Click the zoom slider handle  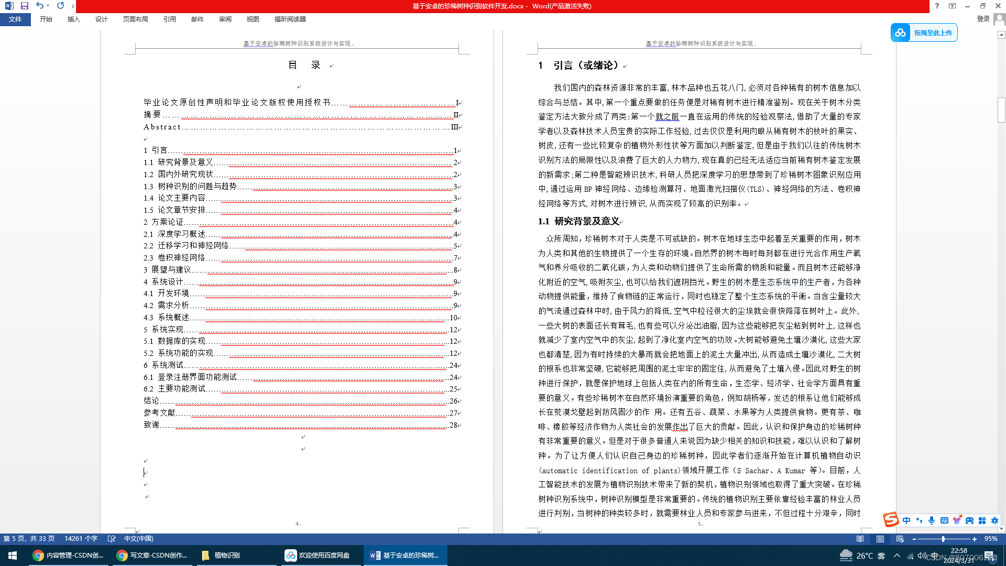tap(943, 539)
